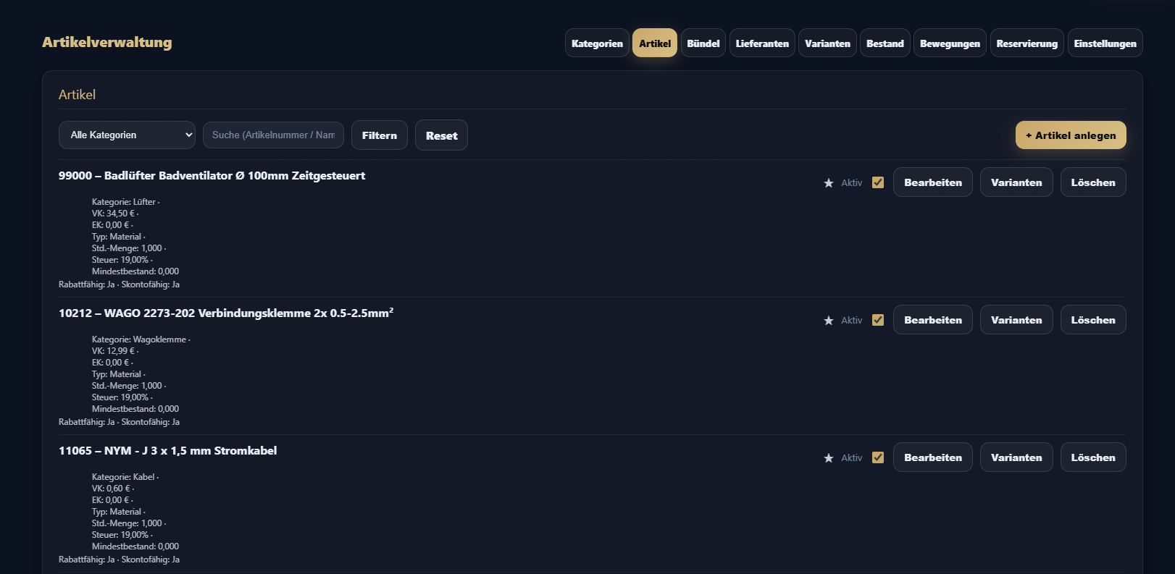This screenshot has height=574, width=1175.
Task: Edit article 11065 NYM-J Stromkabel
Action: (933, 457)
